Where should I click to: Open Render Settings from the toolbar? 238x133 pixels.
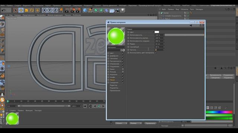tap(78, 10)
